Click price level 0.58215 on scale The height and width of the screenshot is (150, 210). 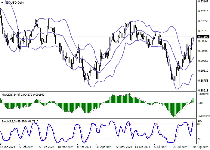(x=203, y=90)
